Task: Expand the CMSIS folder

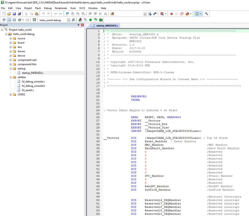Action: pos(11,94)
